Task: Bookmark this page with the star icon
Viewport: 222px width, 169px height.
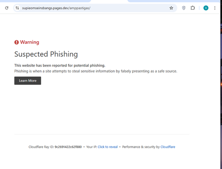Action: [171, 8]
